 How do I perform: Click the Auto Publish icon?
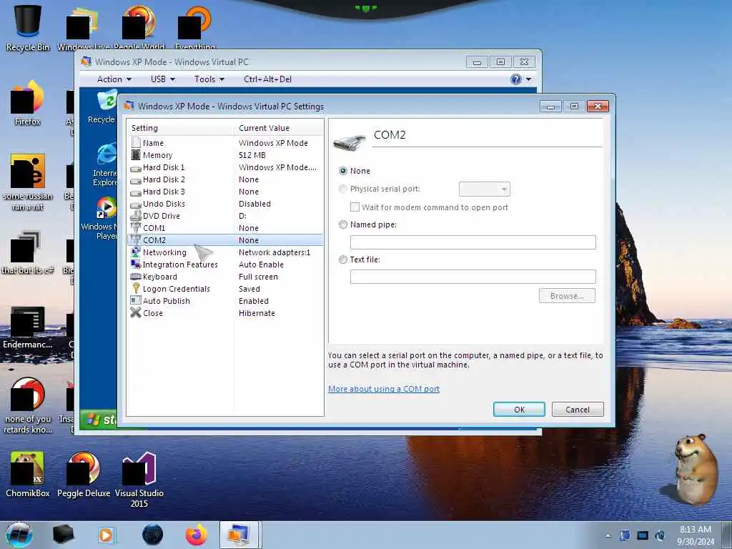pos(136,301)
